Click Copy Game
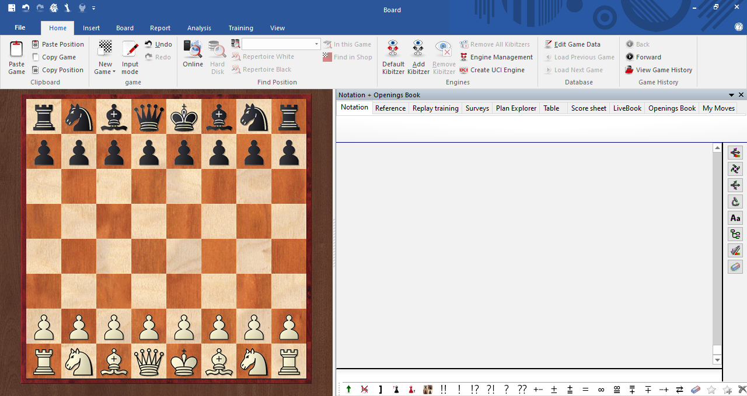The width and height of the screenshot is (747, 396). [54, 57]
